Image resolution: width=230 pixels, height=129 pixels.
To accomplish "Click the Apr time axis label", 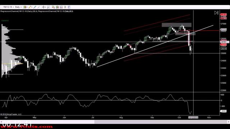I will coord(6,118).
